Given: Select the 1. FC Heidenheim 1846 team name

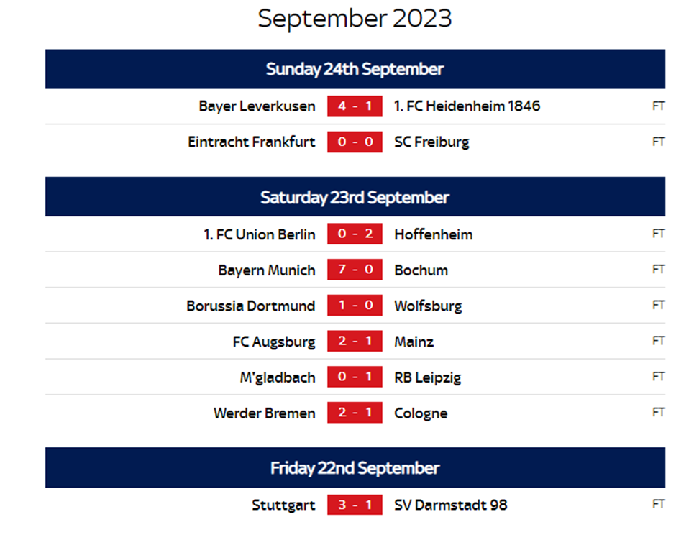Looking at the screenshot, I should point(467,106).
